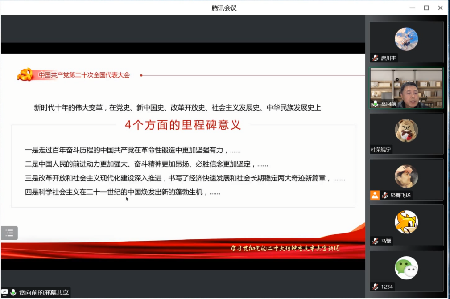This screenshot has width=450, height=299.
Task: Select the WeChat logo avatar of user 1234
Action: (x=406, y=268)
